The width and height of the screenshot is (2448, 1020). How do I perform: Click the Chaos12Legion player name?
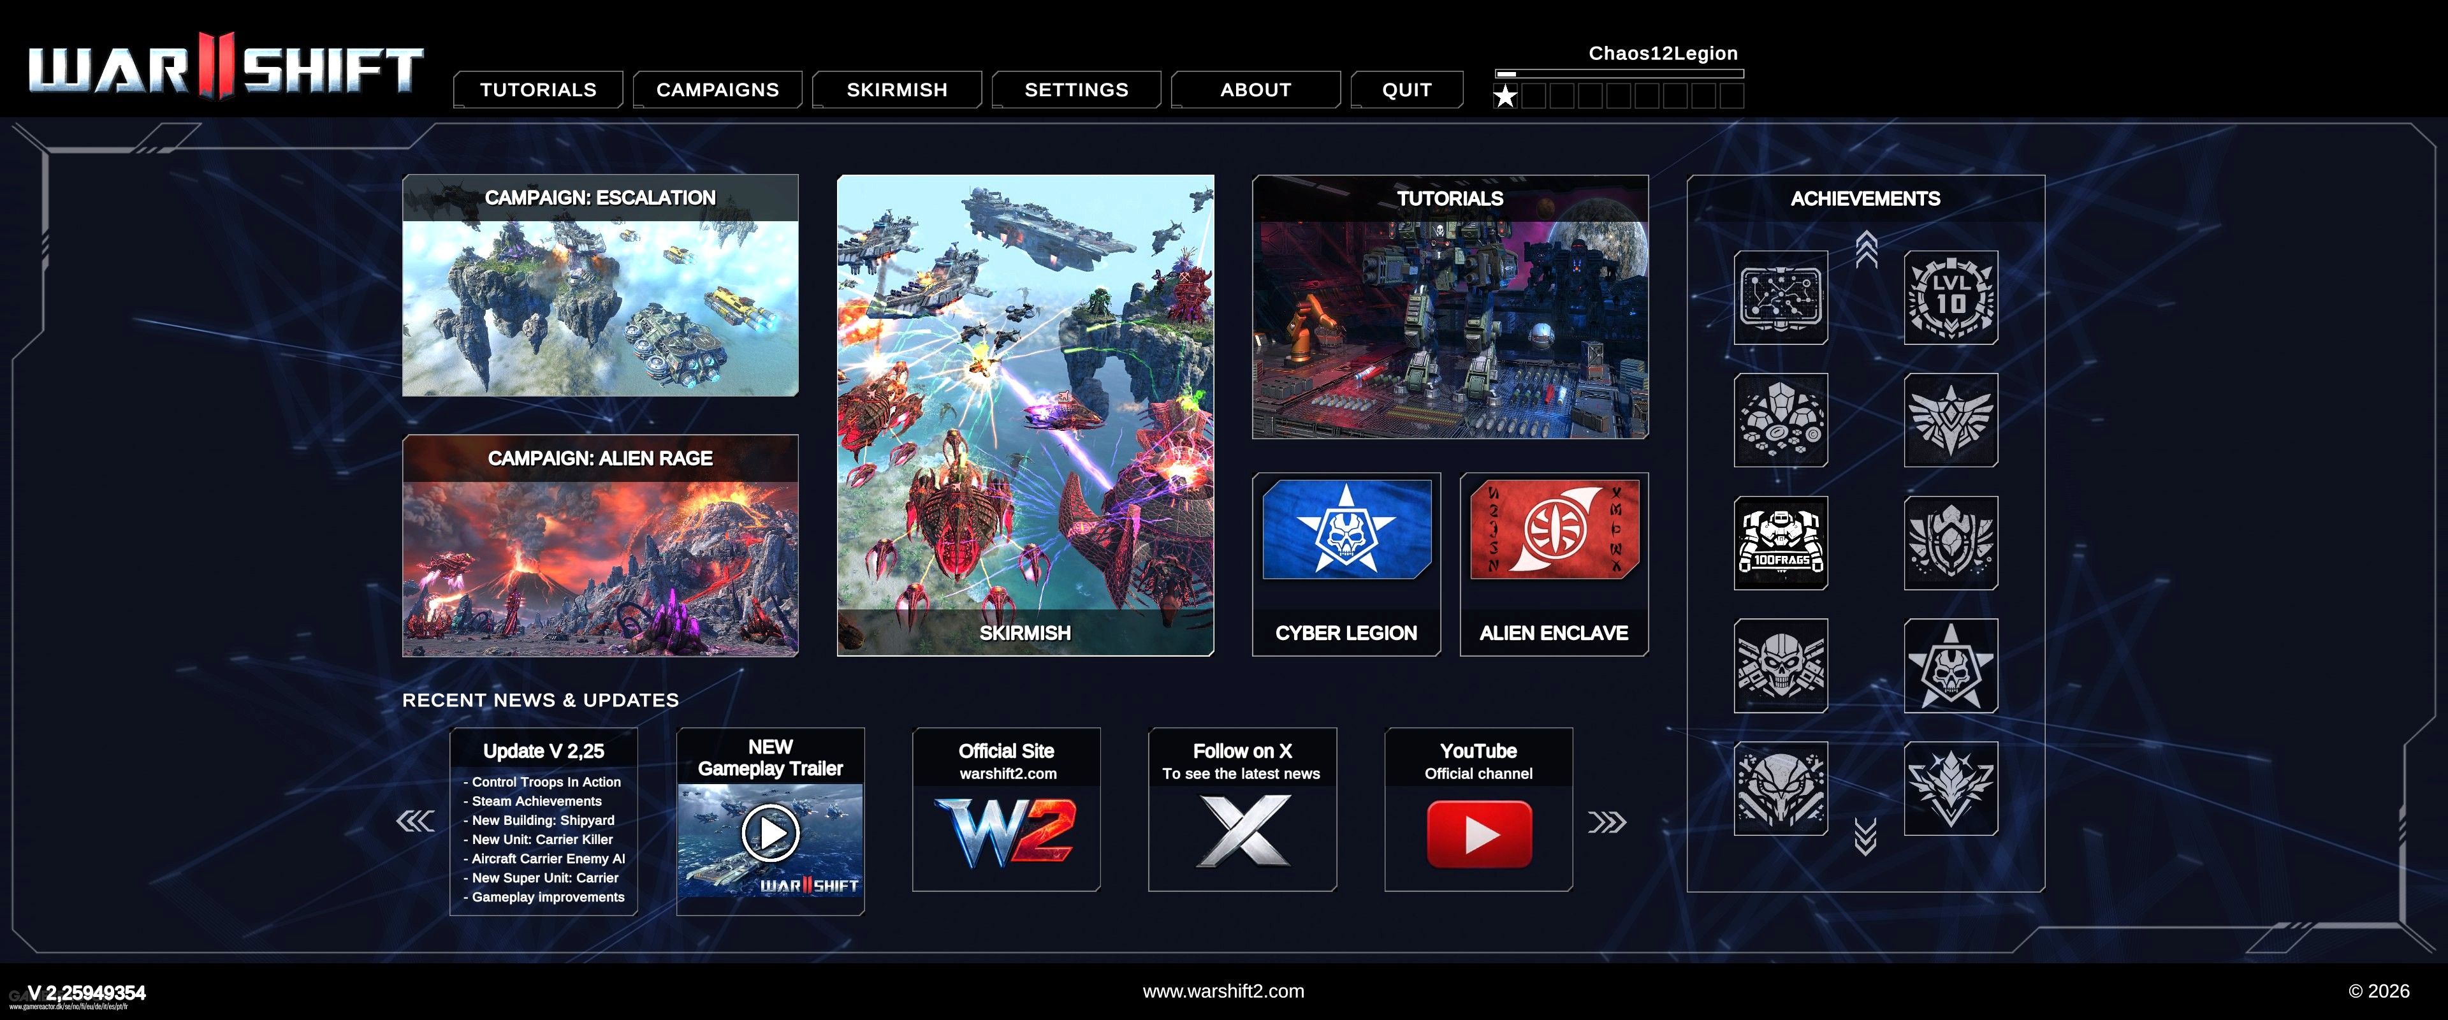tap(1663, 54)
